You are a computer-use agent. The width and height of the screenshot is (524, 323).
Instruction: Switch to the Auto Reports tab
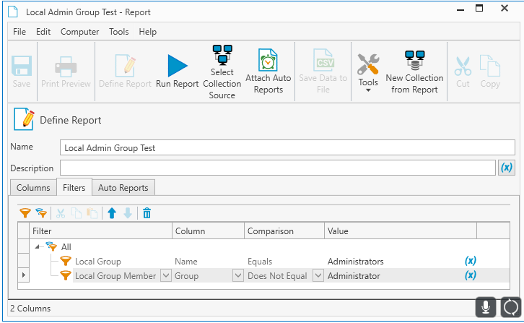tap(123, 188)
